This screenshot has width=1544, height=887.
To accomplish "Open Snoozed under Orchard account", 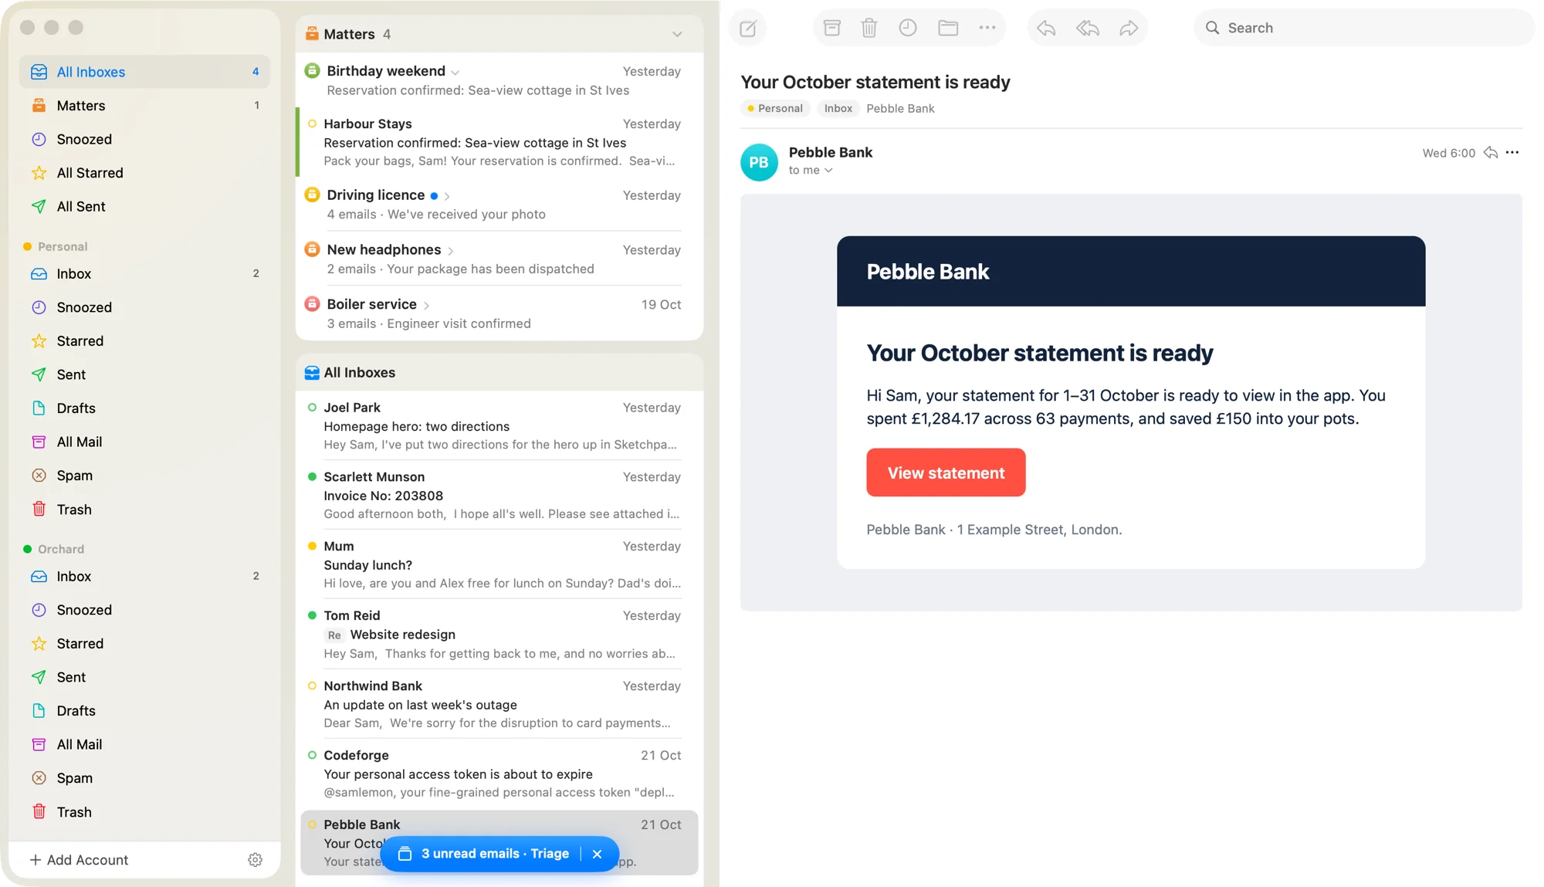I will pyautogui.click(x=144, y=611).
